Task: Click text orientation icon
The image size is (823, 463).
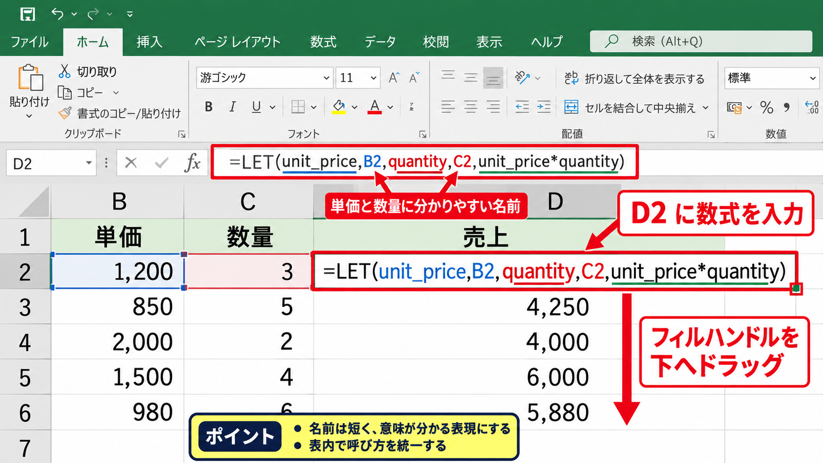Action: click(x=522, y=77)
